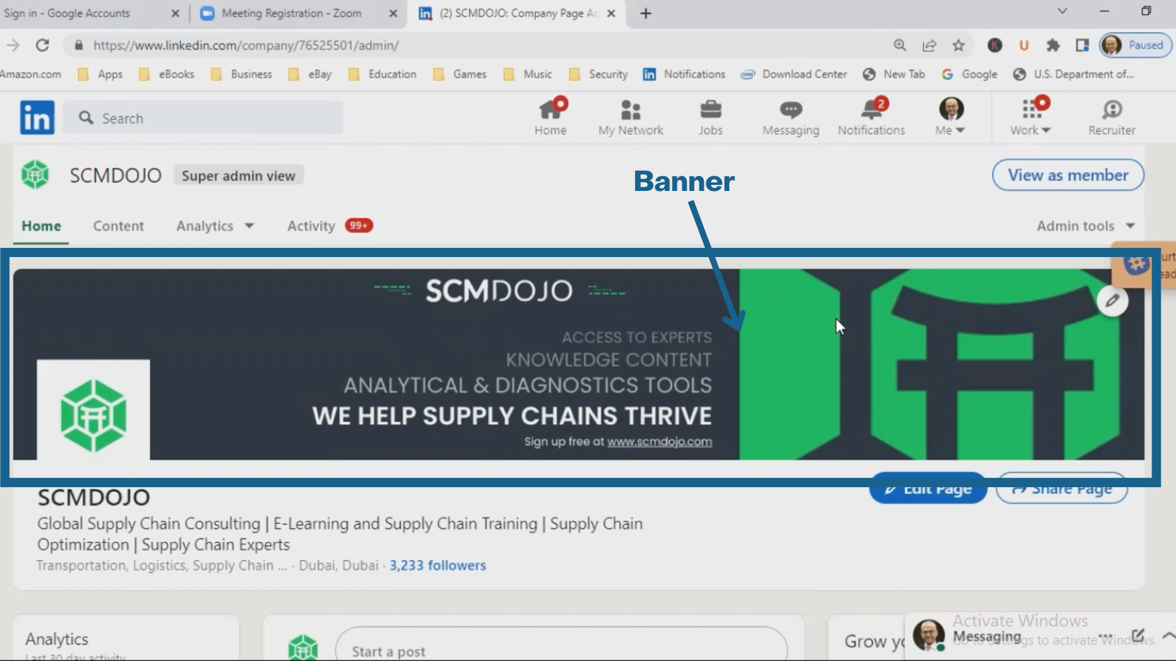Open the Recruiter icon
This screenshot has width=1176, height=661.
tap(1112, 118)
